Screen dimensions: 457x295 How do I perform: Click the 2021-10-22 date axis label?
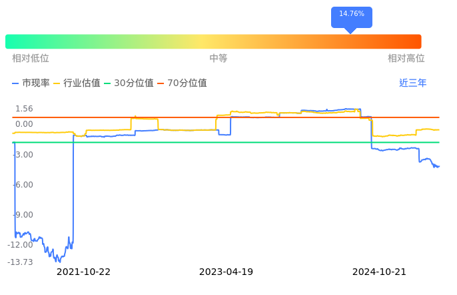[83, 272]
